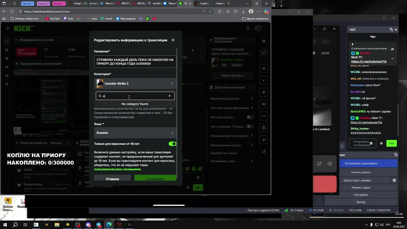Switch to Группа 3 tab group
407x229 pixels.
(x=43, y=3)
